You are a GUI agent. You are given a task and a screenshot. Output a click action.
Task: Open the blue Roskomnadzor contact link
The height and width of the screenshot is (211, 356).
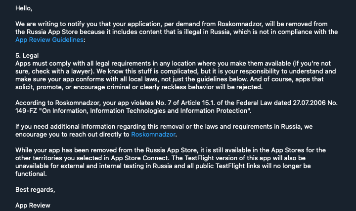coord(153,135)
